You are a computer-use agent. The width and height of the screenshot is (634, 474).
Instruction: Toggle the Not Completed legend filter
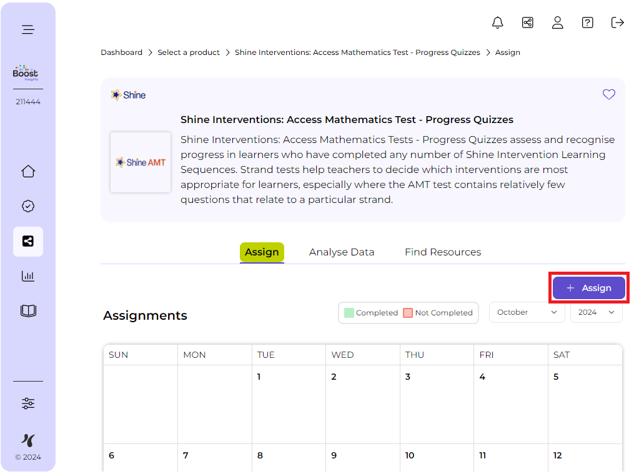pyautogui.click(x=438, y=313)
